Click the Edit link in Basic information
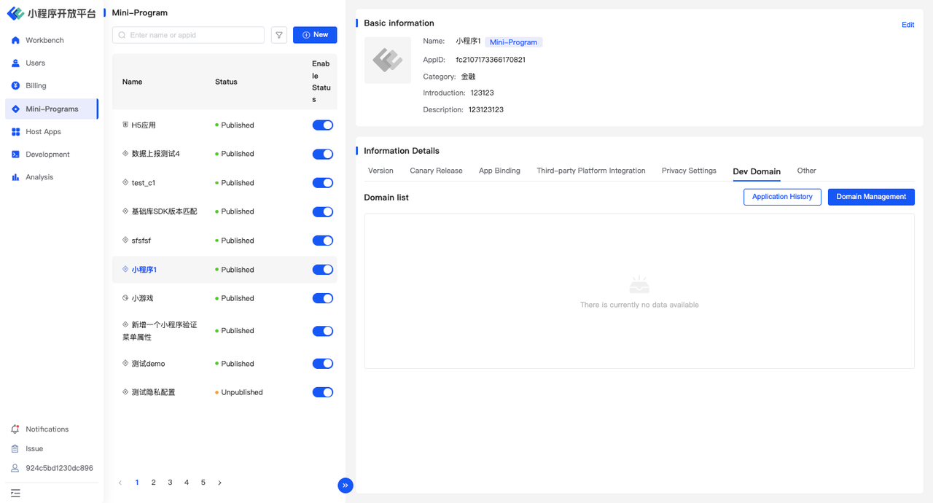Image resolution: width=933 pixels, height=503 pixels. coord(907,25)
